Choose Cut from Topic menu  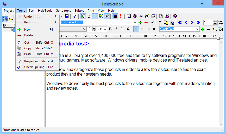coord(37,43)
